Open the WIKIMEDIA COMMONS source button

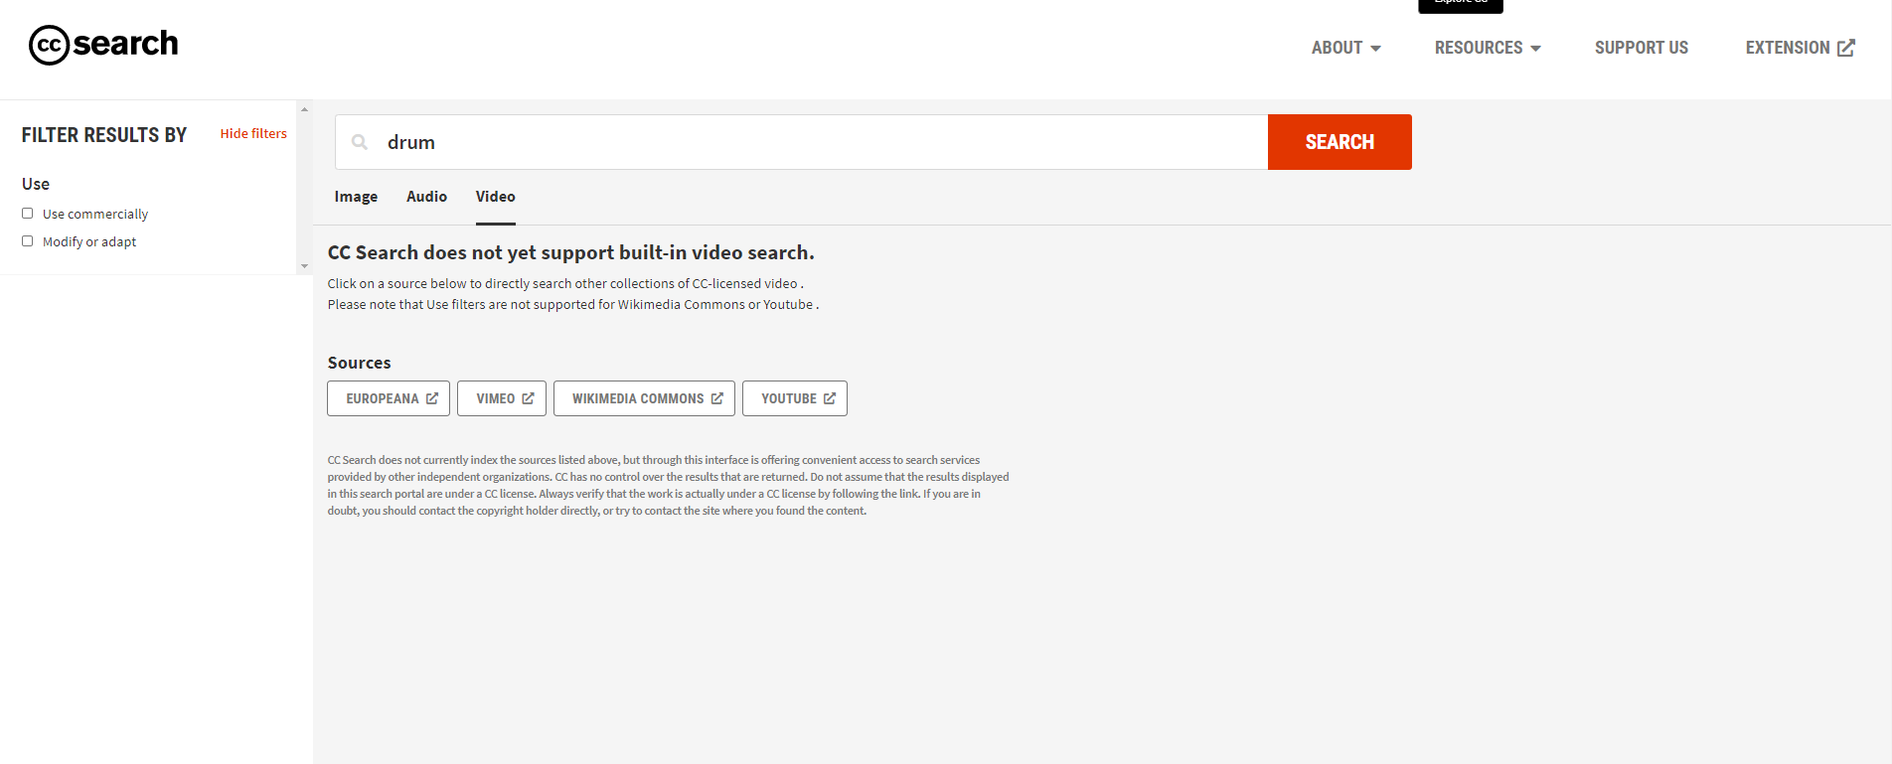coord(644,398)
